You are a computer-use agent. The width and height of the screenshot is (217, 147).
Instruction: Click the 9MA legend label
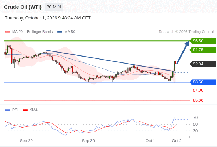(x=34, y=110)
